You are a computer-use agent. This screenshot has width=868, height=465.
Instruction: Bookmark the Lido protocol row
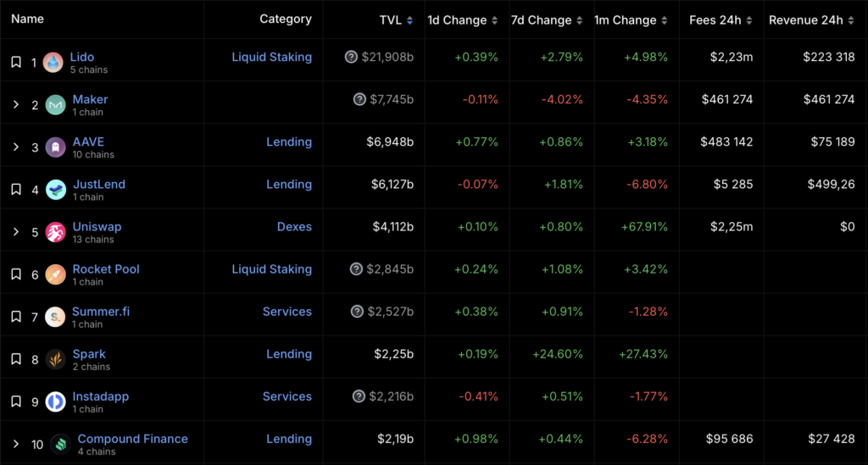(x=15, y=62)
